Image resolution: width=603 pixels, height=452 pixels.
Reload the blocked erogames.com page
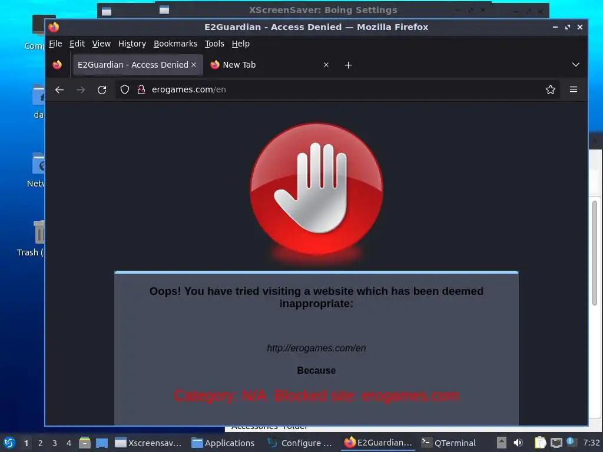pyautogui.click(x=102, y=90)
